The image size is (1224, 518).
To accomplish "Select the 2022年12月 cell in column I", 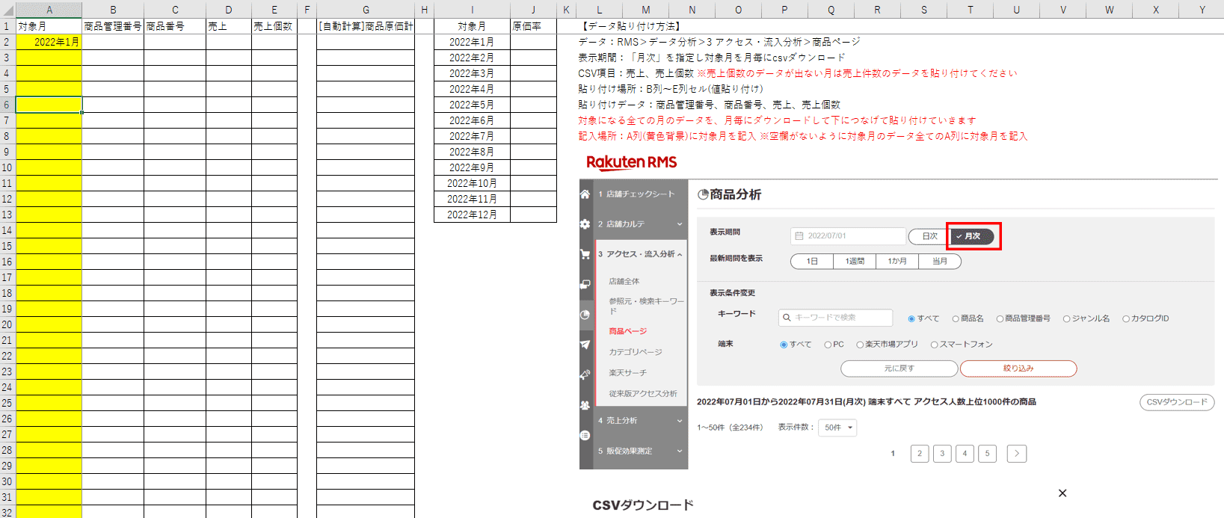I will tap(472, 215).
